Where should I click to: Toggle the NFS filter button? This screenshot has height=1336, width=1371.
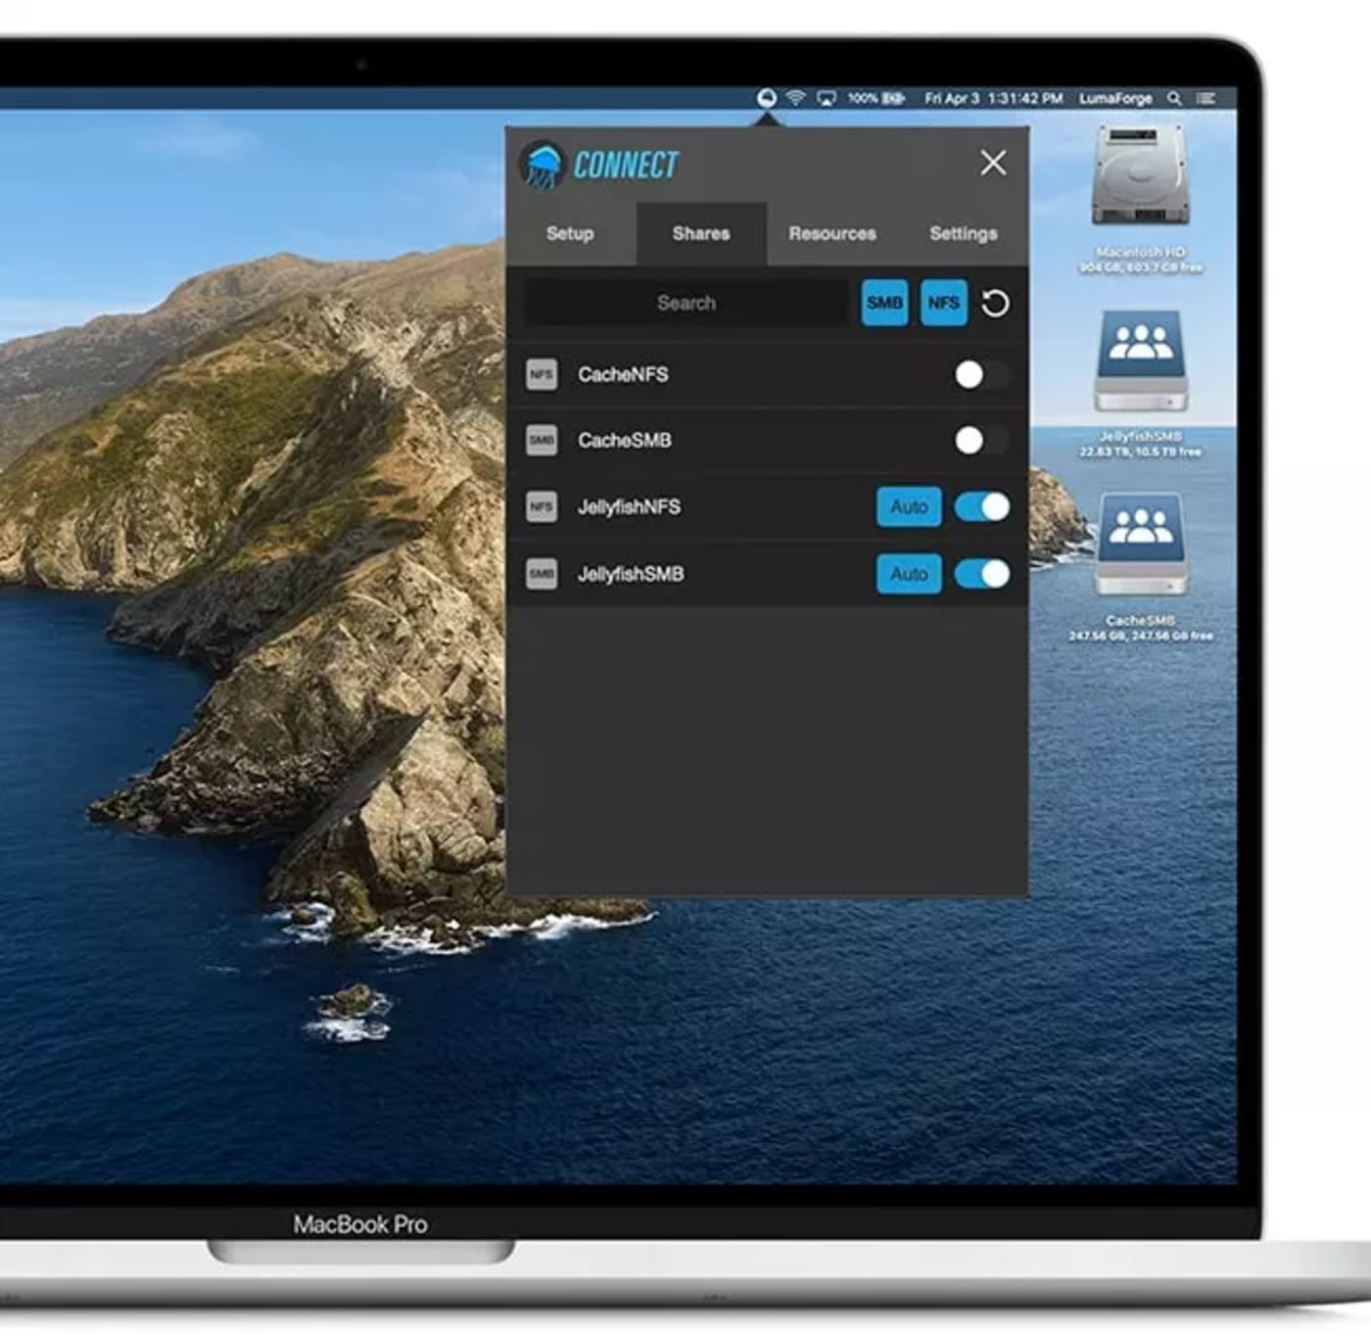(943, 303)
